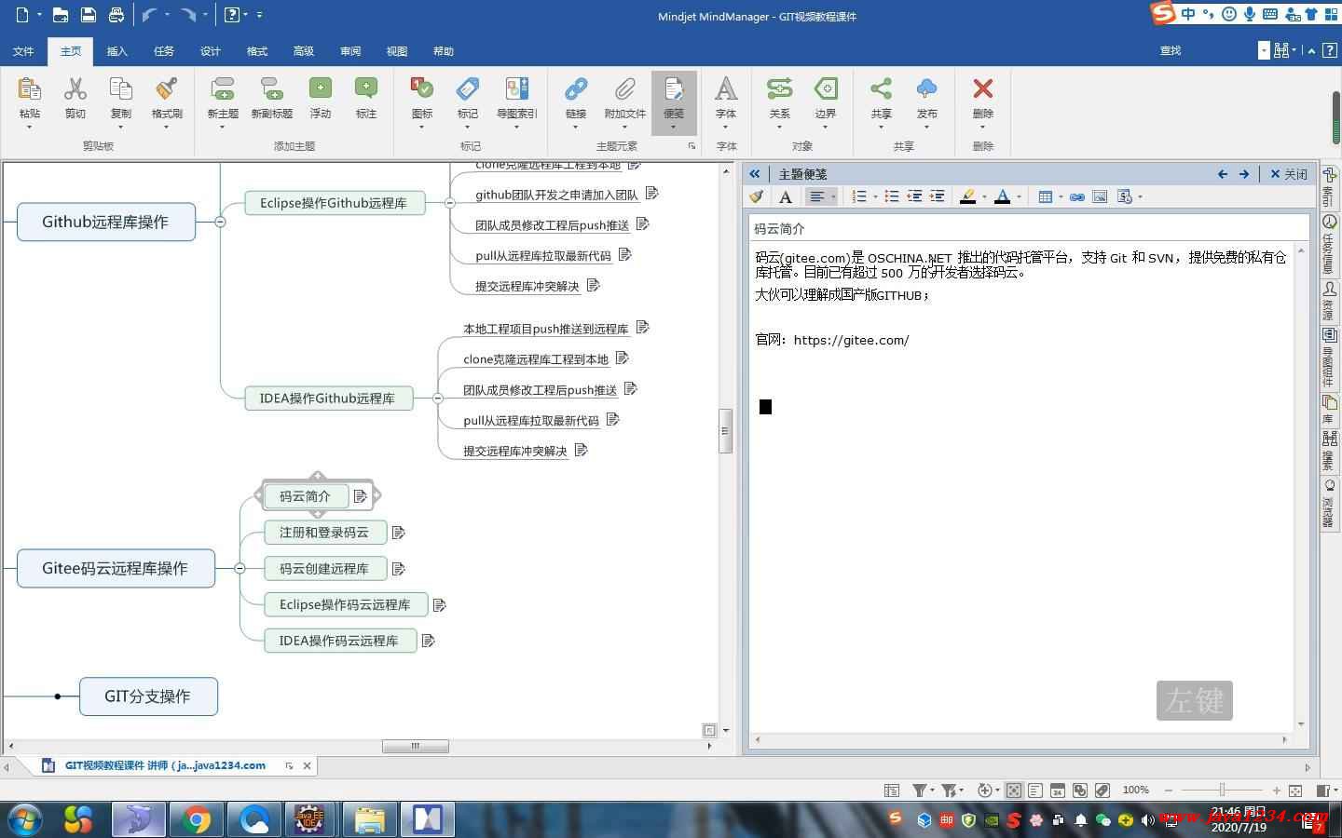Select the Format Painter (格式刷) tool
Screen dimensions: 1342x838
pos(167,89)
